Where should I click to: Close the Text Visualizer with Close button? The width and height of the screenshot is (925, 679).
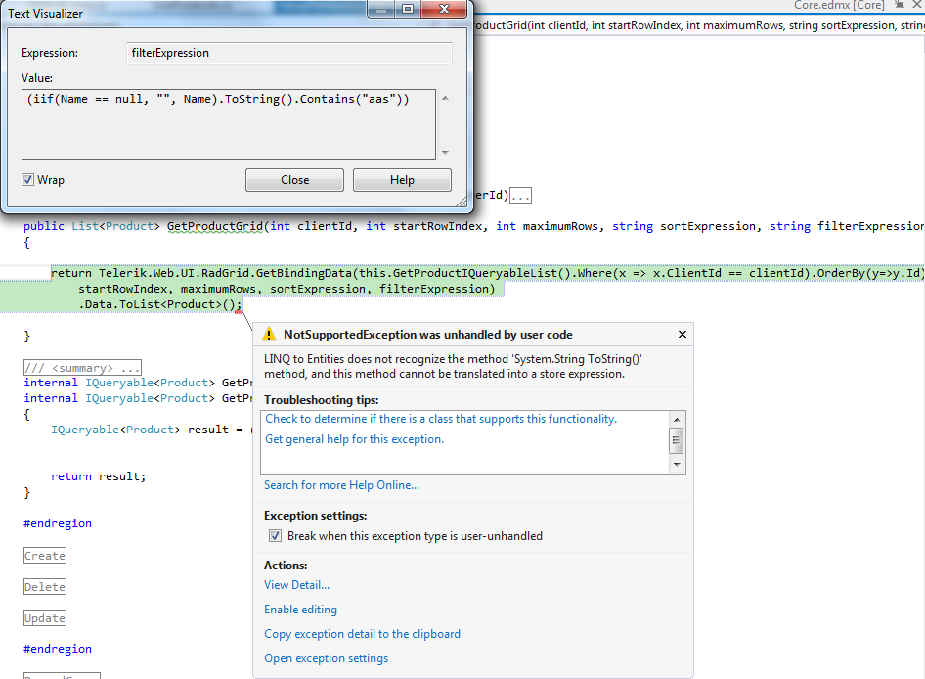(x=294, y=180)
